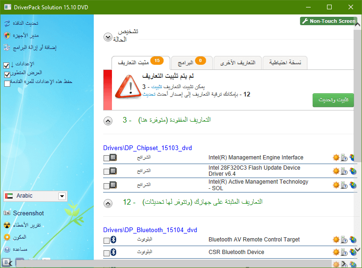
Task: Click the Non-Touch Screen button
Action: [x=329, y=21]
